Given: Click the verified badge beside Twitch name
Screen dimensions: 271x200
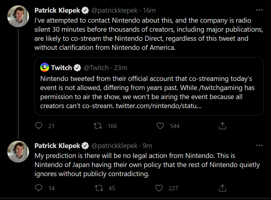Looking at the screenshot, I should click(x=77, y=68).
